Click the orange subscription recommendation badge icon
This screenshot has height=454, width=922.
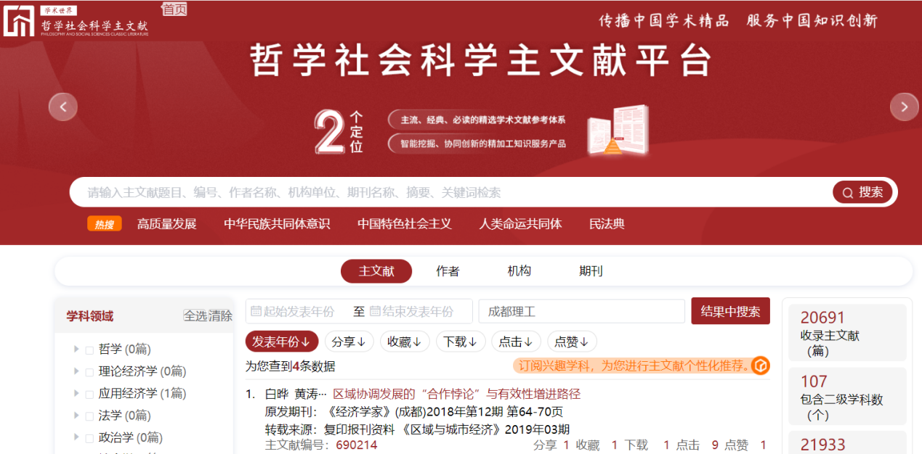click(x=761, y=366)
